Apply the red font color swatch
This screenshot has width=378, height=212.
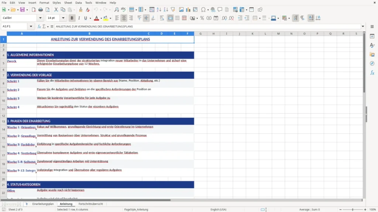[x=96, y=18]
